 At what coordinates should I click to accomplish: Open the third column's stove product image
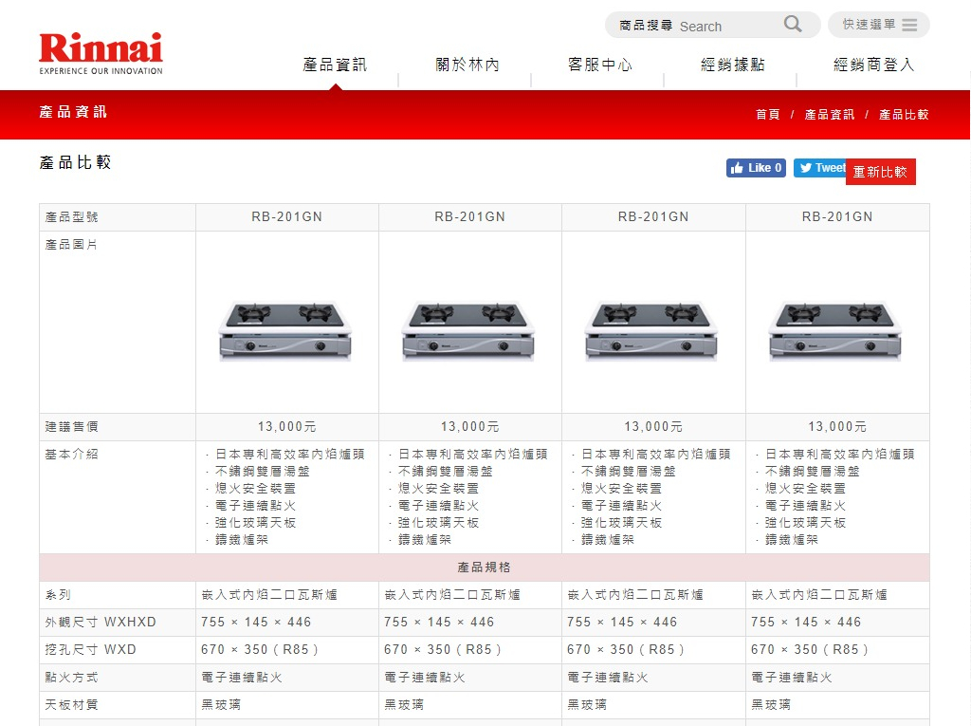651,330
